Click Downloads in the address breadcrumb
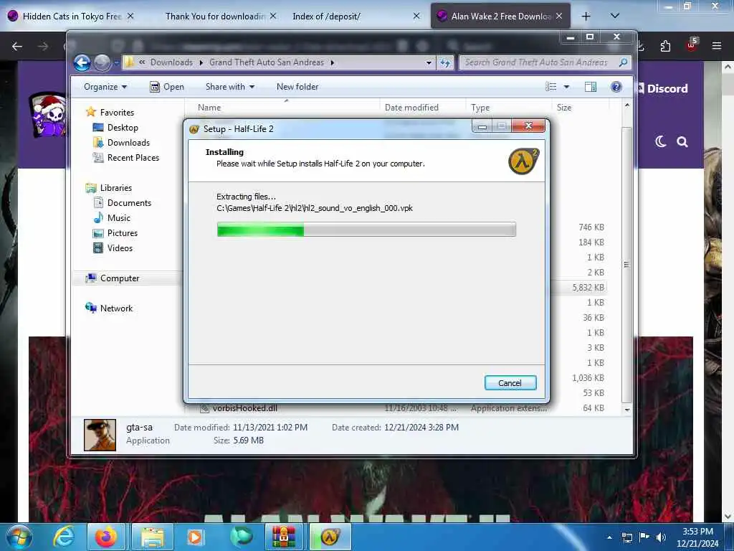734x551 pixels. pyautogui.click(x=171, y=62)
